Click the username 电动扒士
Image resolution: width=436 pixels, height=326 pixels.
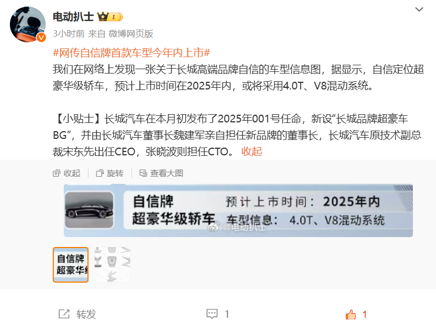click(x=74, y=17)
